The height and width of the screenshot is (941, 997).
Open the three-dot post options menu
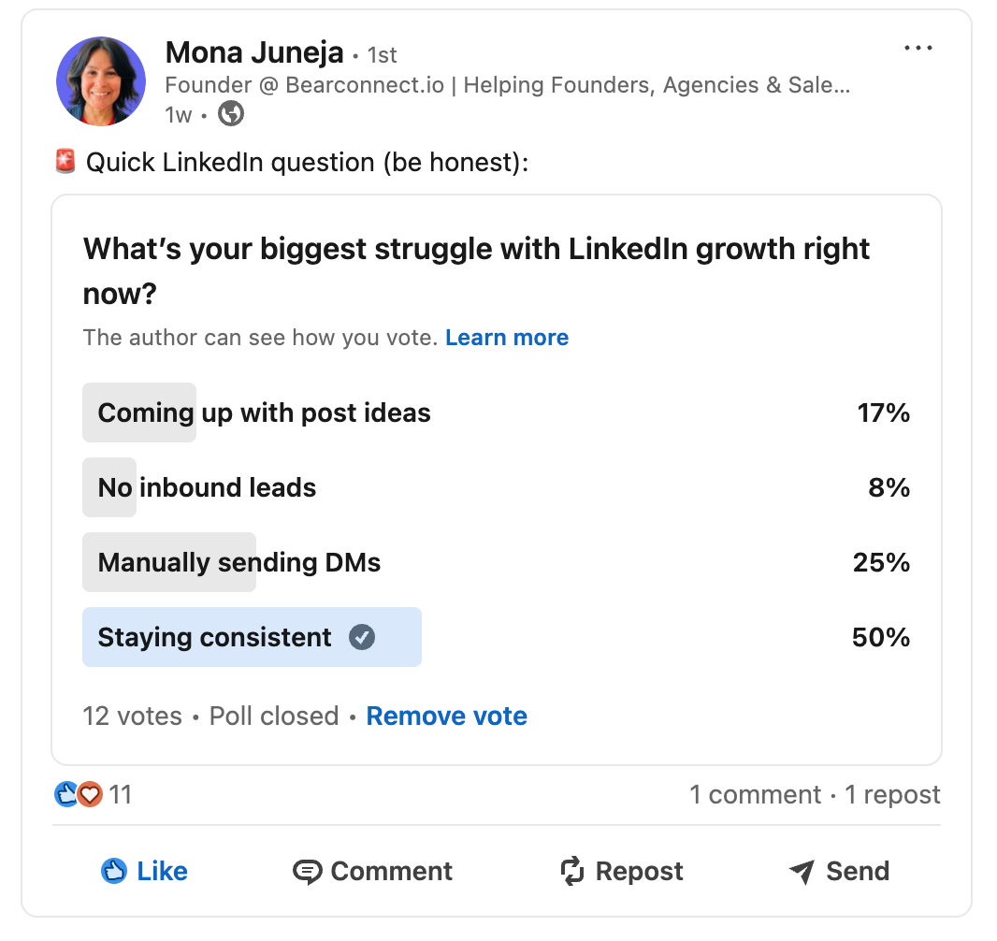[x=918, y=49]
